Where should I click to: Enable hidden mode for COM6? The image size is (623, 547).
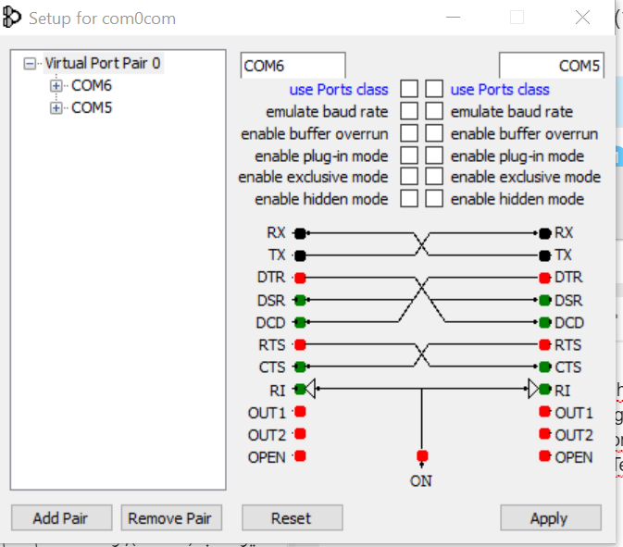408,199
